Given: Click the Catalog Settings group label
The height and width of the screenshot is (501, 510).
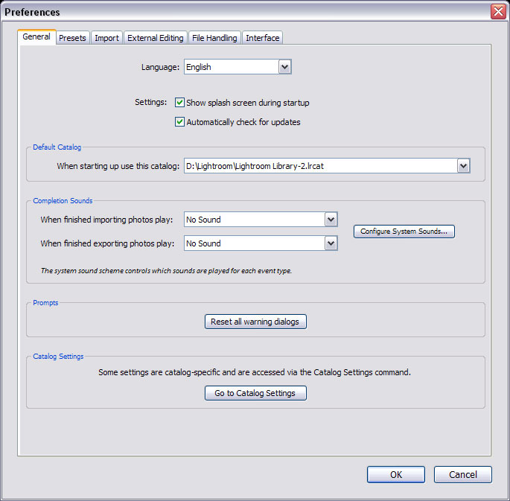Looking at the screenshot, I should [58, 357].
